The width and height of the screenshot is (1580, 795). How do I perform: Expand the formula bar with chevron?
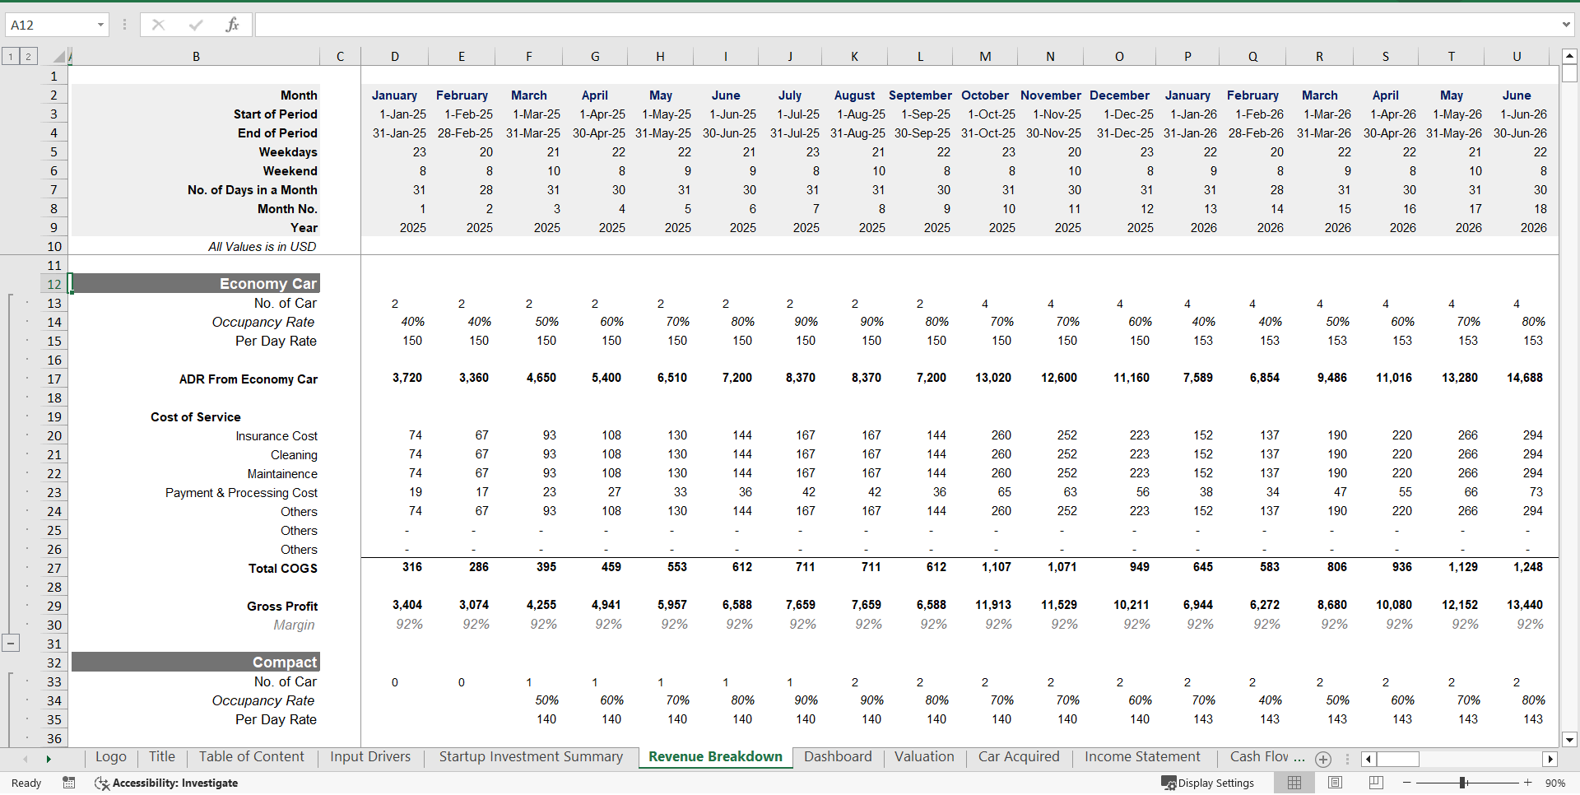1566,25
